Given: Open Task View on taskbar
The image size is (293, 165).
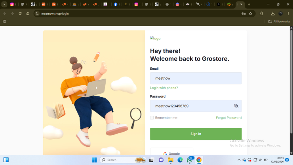Looking at the screenshot, I should pyautogui.click(x=151, y=160).
